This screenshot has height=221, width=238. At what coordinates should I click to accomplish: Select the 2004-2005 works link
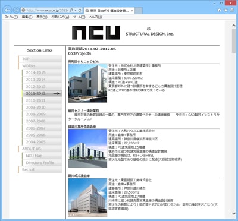[x=42, y=142]
